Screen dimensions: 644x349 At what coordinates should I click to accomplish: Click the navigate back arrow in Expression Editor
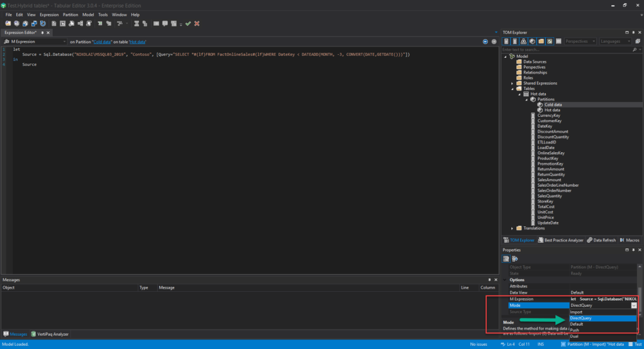pyautogui.click(x=486, y=42)
